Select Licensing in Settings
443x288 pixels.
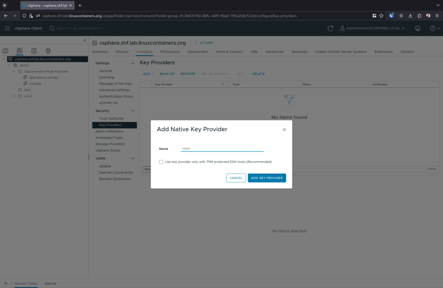pyautogui.click(x=106, y=77)
